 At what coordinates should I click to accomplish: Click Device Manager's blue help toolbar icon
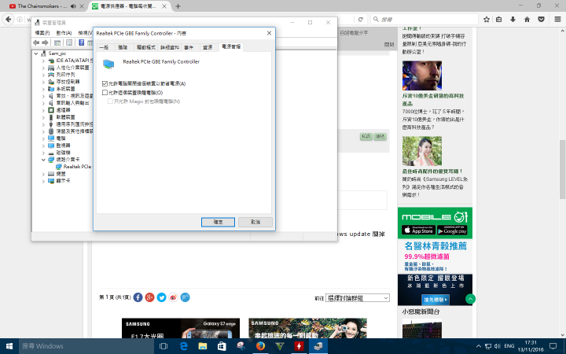[82, 42]
